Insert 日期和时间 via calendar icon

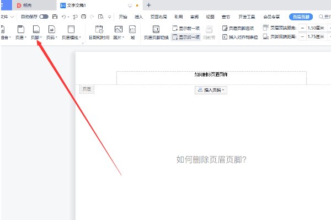(x=99, y=29)
